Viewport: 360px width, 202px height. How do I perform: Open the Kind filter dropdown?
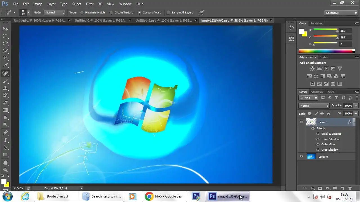[x=309, y=98]
